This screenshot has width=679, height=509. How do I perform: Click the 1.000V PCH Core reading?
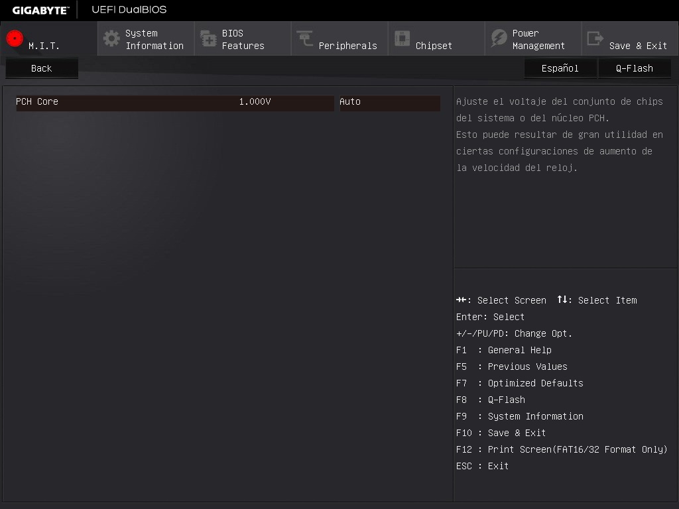[255, 102]
